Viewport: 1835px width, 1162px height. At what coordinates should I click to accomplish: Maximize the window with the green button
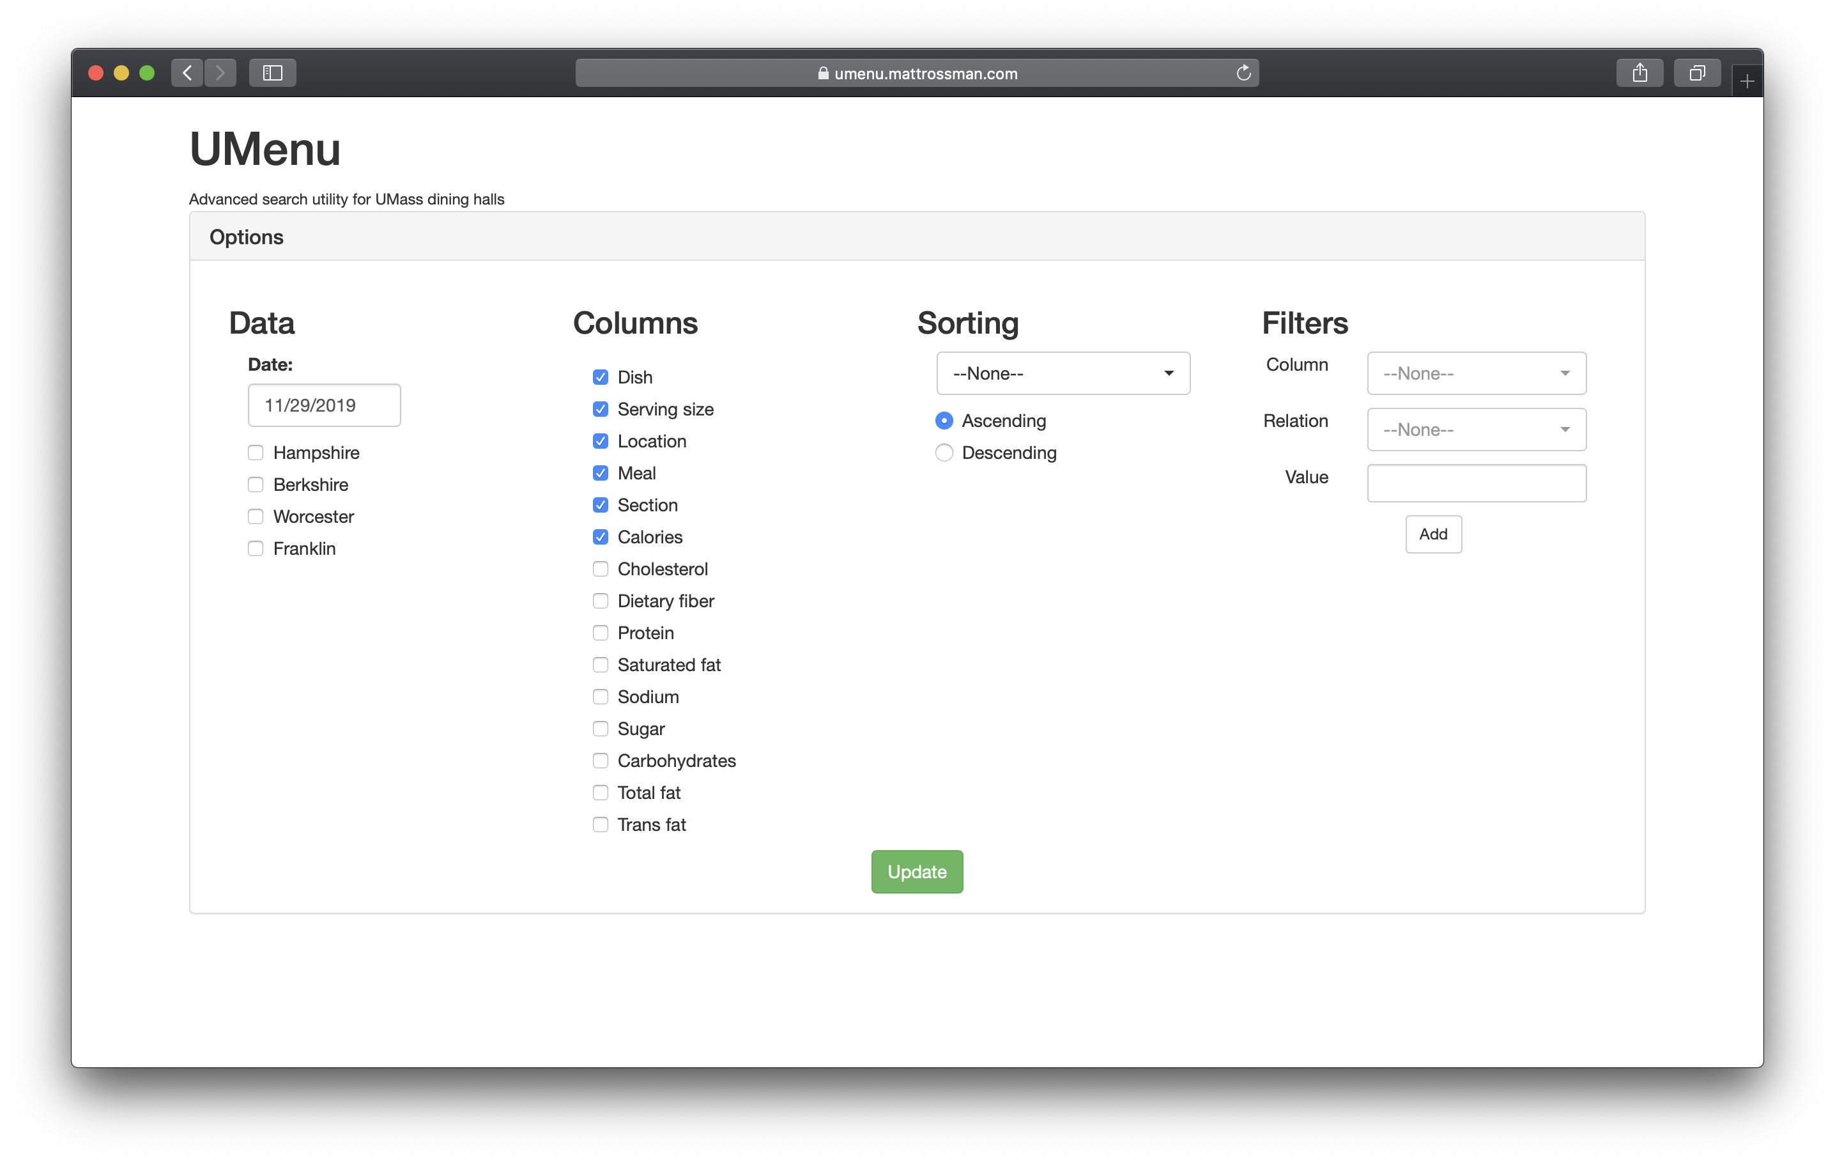point(147,74)
